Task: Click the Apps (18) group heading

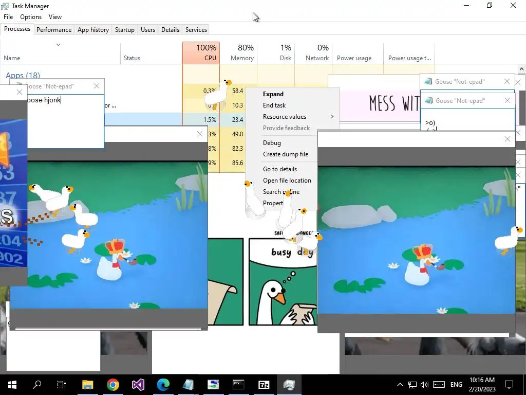Action: [x=23, y=75]
